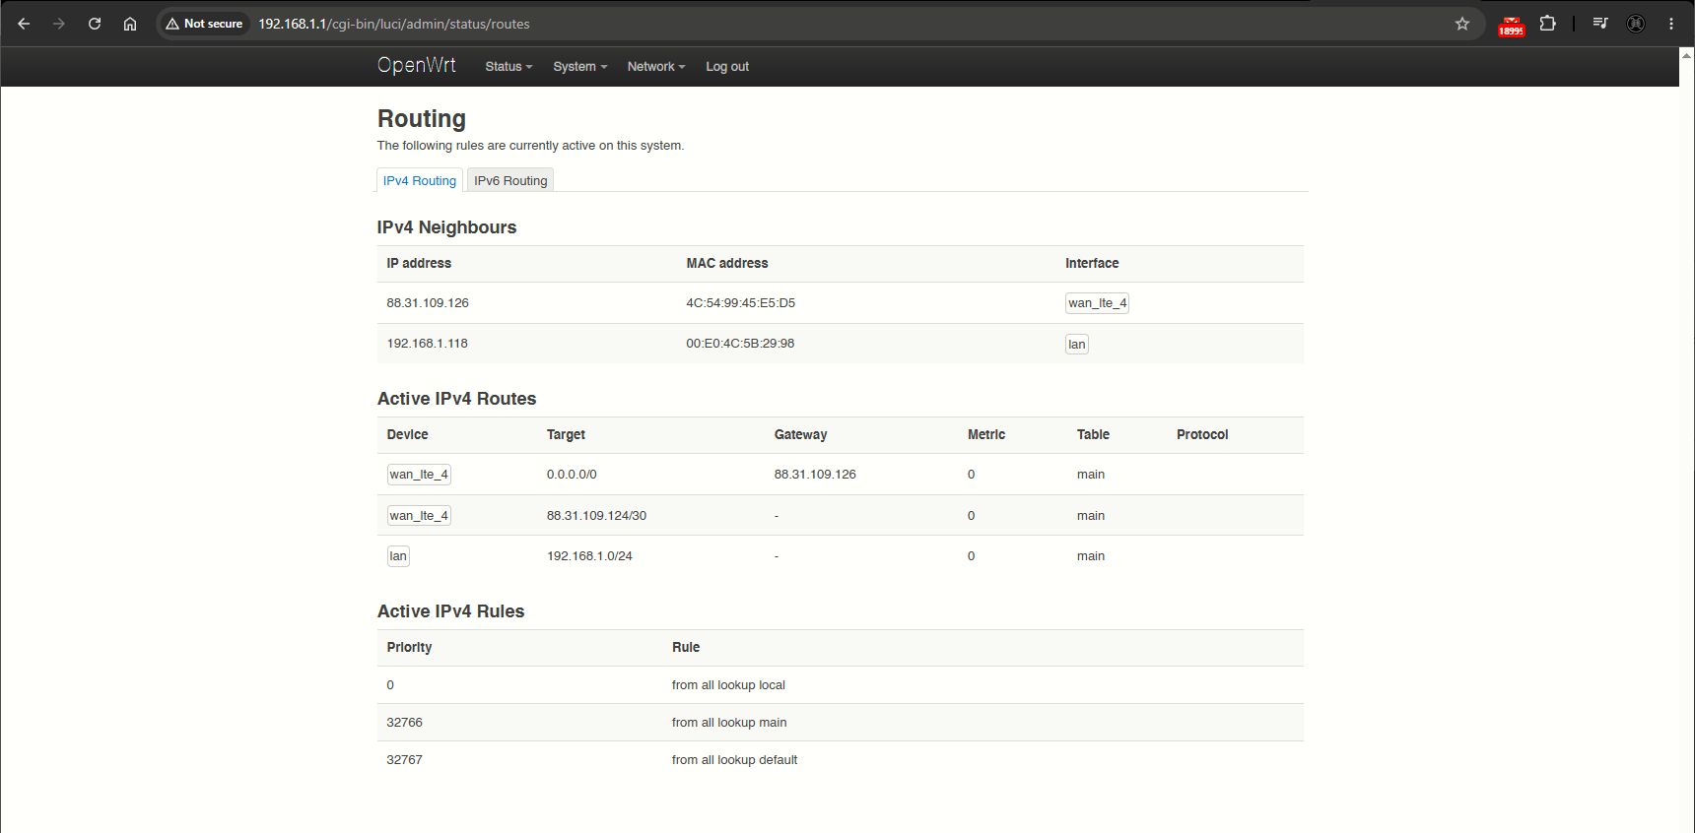The height and width of the screenshot is (833, 1695).
Task: Expand the Status dropdown menu
Action: click(508, 67)
